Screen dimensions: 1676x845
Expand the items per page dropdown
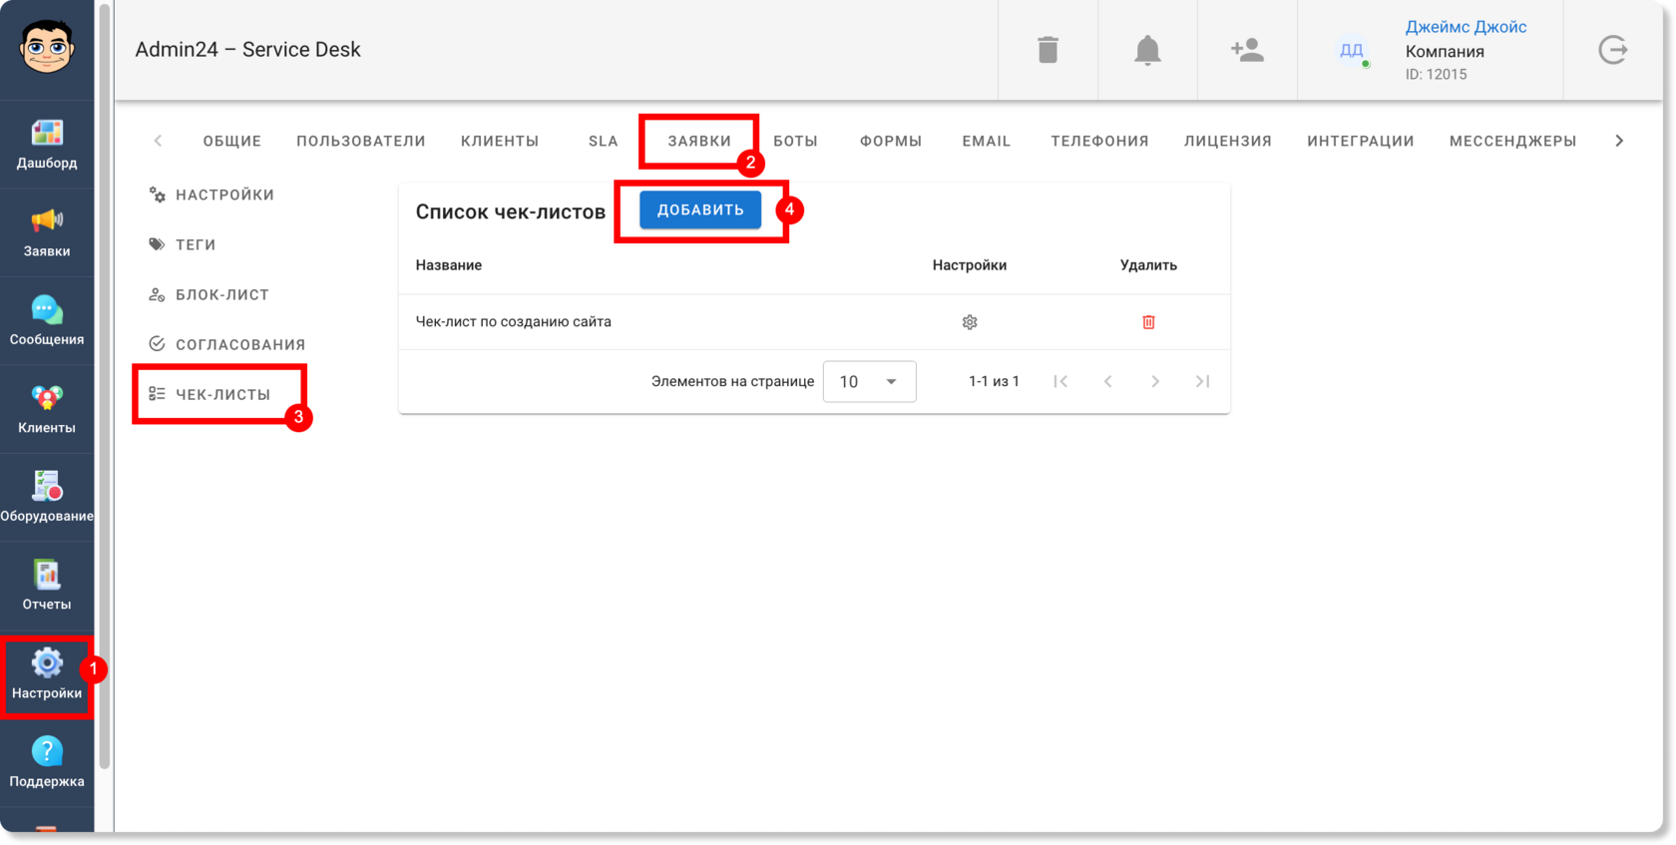pyautogui.click(x=869, y=381)
